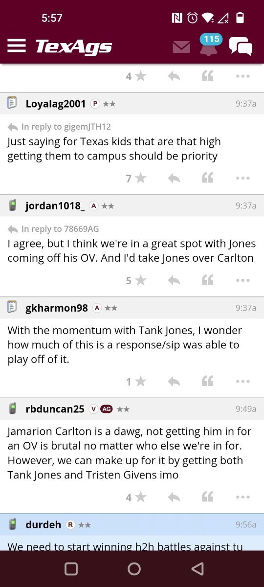Open the mail inbox envelope icon
Screen dimensions: 264x587
click(181, 46)
